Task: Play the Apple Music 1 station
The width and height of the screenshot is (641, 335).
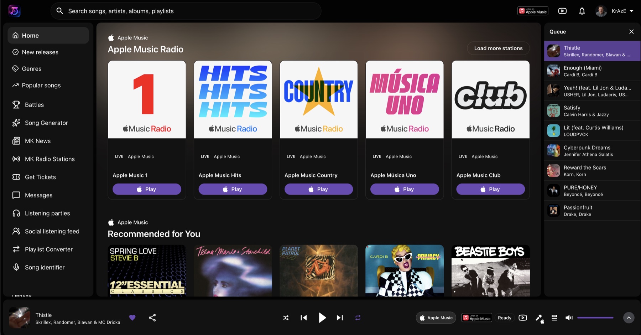Action: tap(147, 189)
